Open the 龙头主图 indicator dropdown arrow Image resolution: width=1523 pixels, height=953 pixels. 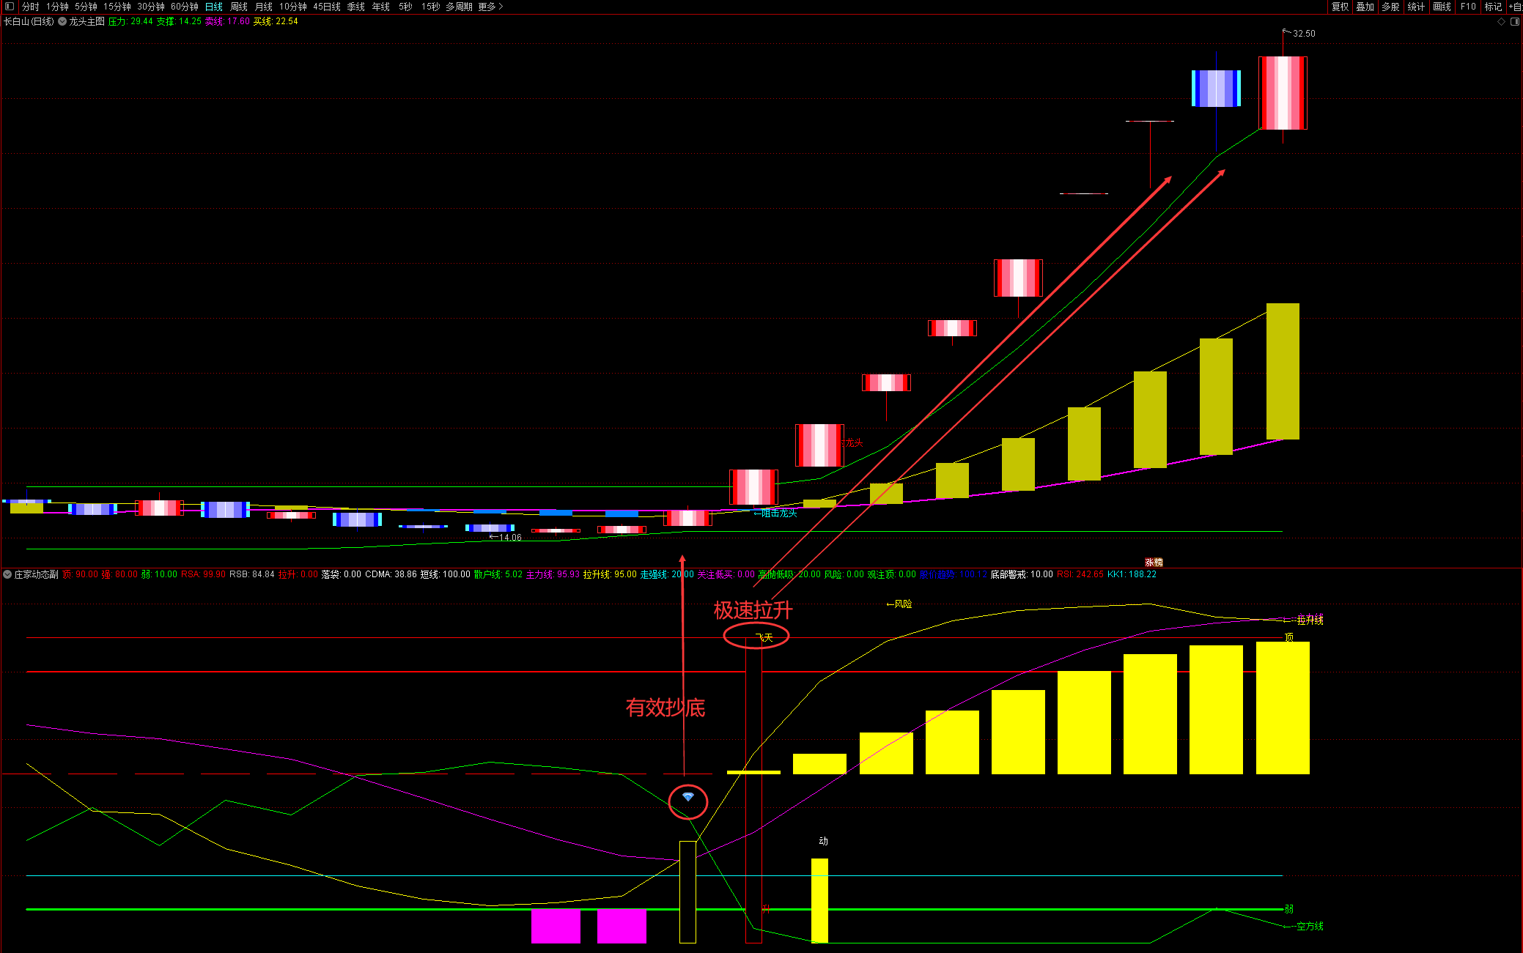[63, 22]
